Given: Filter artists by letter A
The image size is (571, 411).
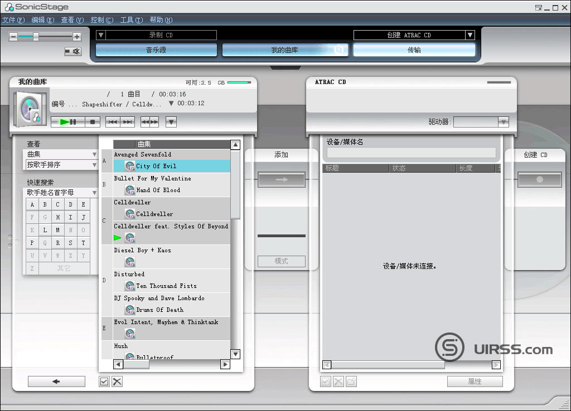Looking at the screenshot, I should [32, 204].
